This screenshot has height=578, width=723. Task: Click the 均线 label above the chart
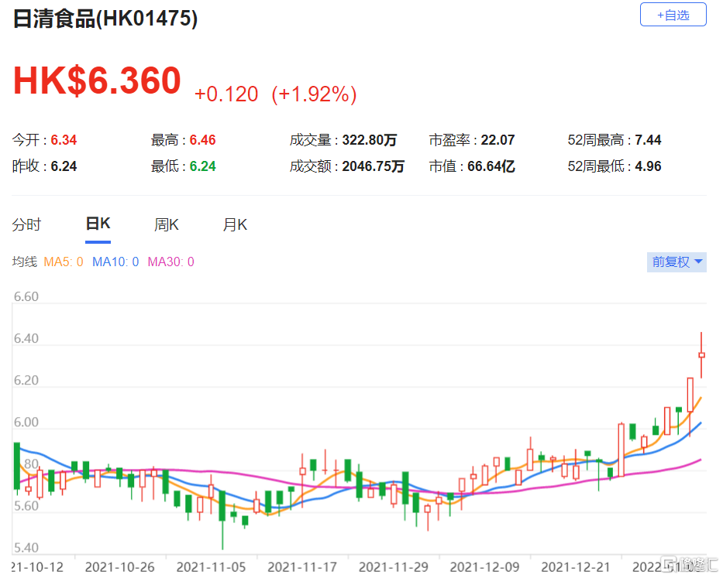click(x=24, y=262)
